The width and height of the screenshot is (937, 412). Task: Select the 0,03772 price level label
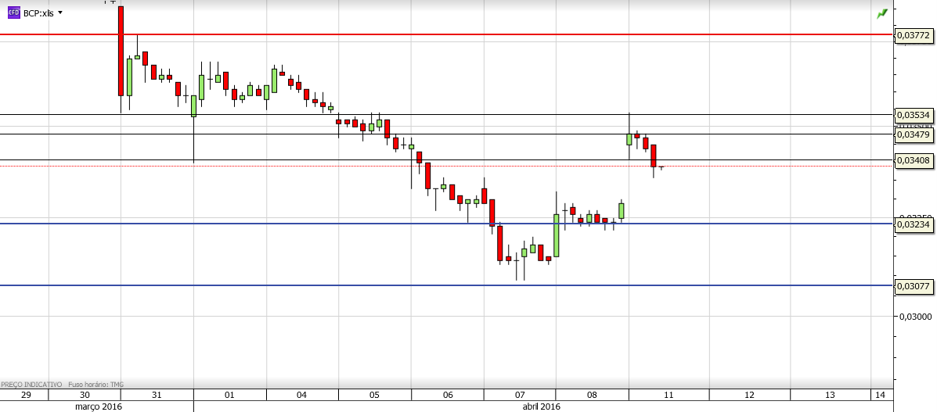click(x=913, y=36)
